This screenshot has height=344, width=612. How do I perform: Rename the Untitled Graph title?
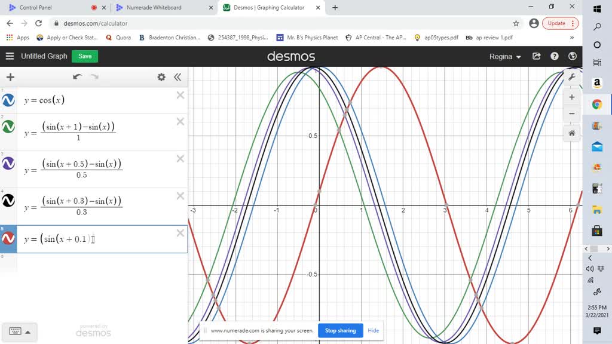[x=44, y=56]
